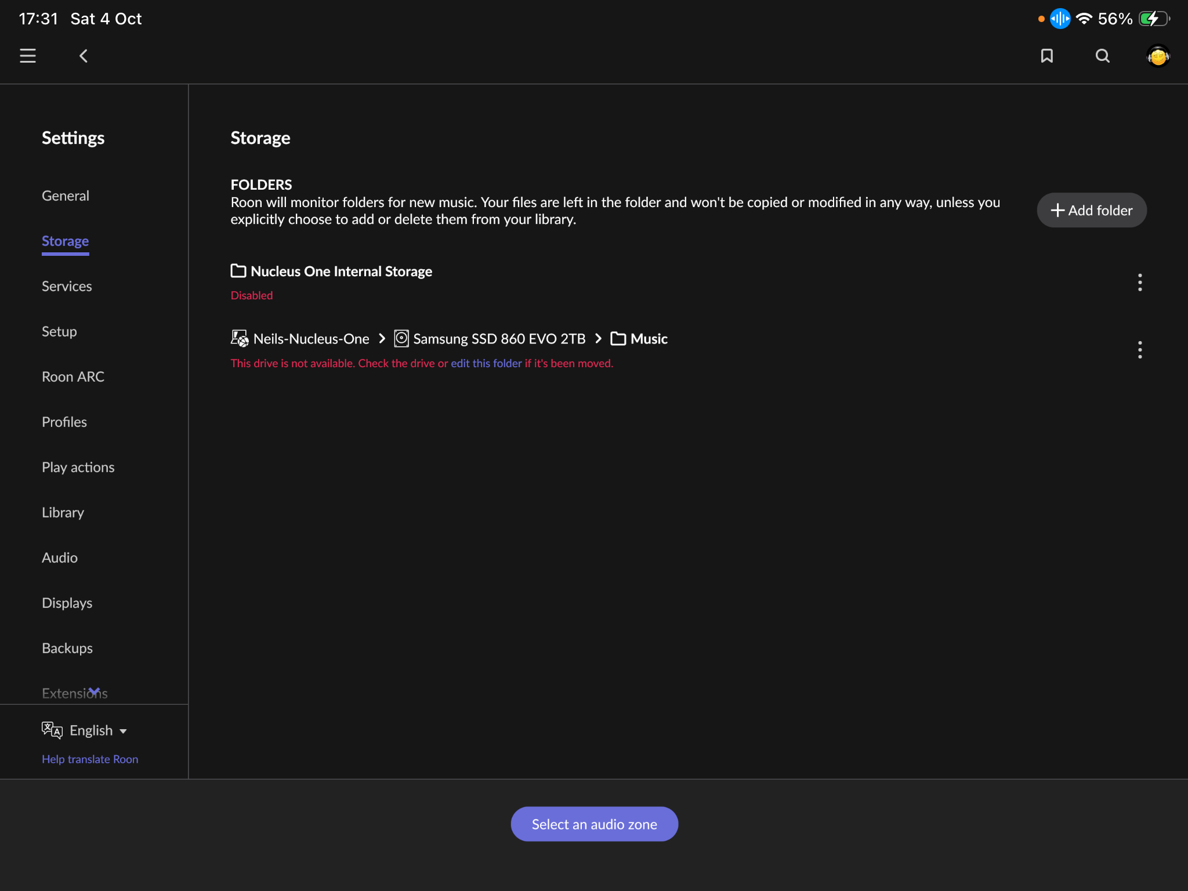Viewport: 1188px width, 891px height.
Task: Open three-dot menu for Samsung SSD Music folder
Action: 1140,350
